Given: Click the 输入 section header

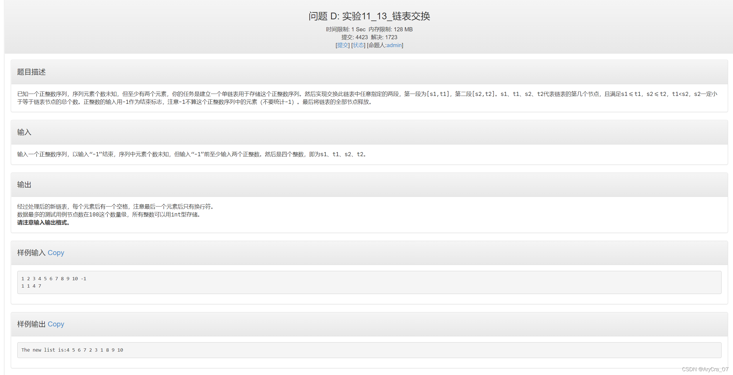Looking at the screenshot, I should (x=24, y=132).
